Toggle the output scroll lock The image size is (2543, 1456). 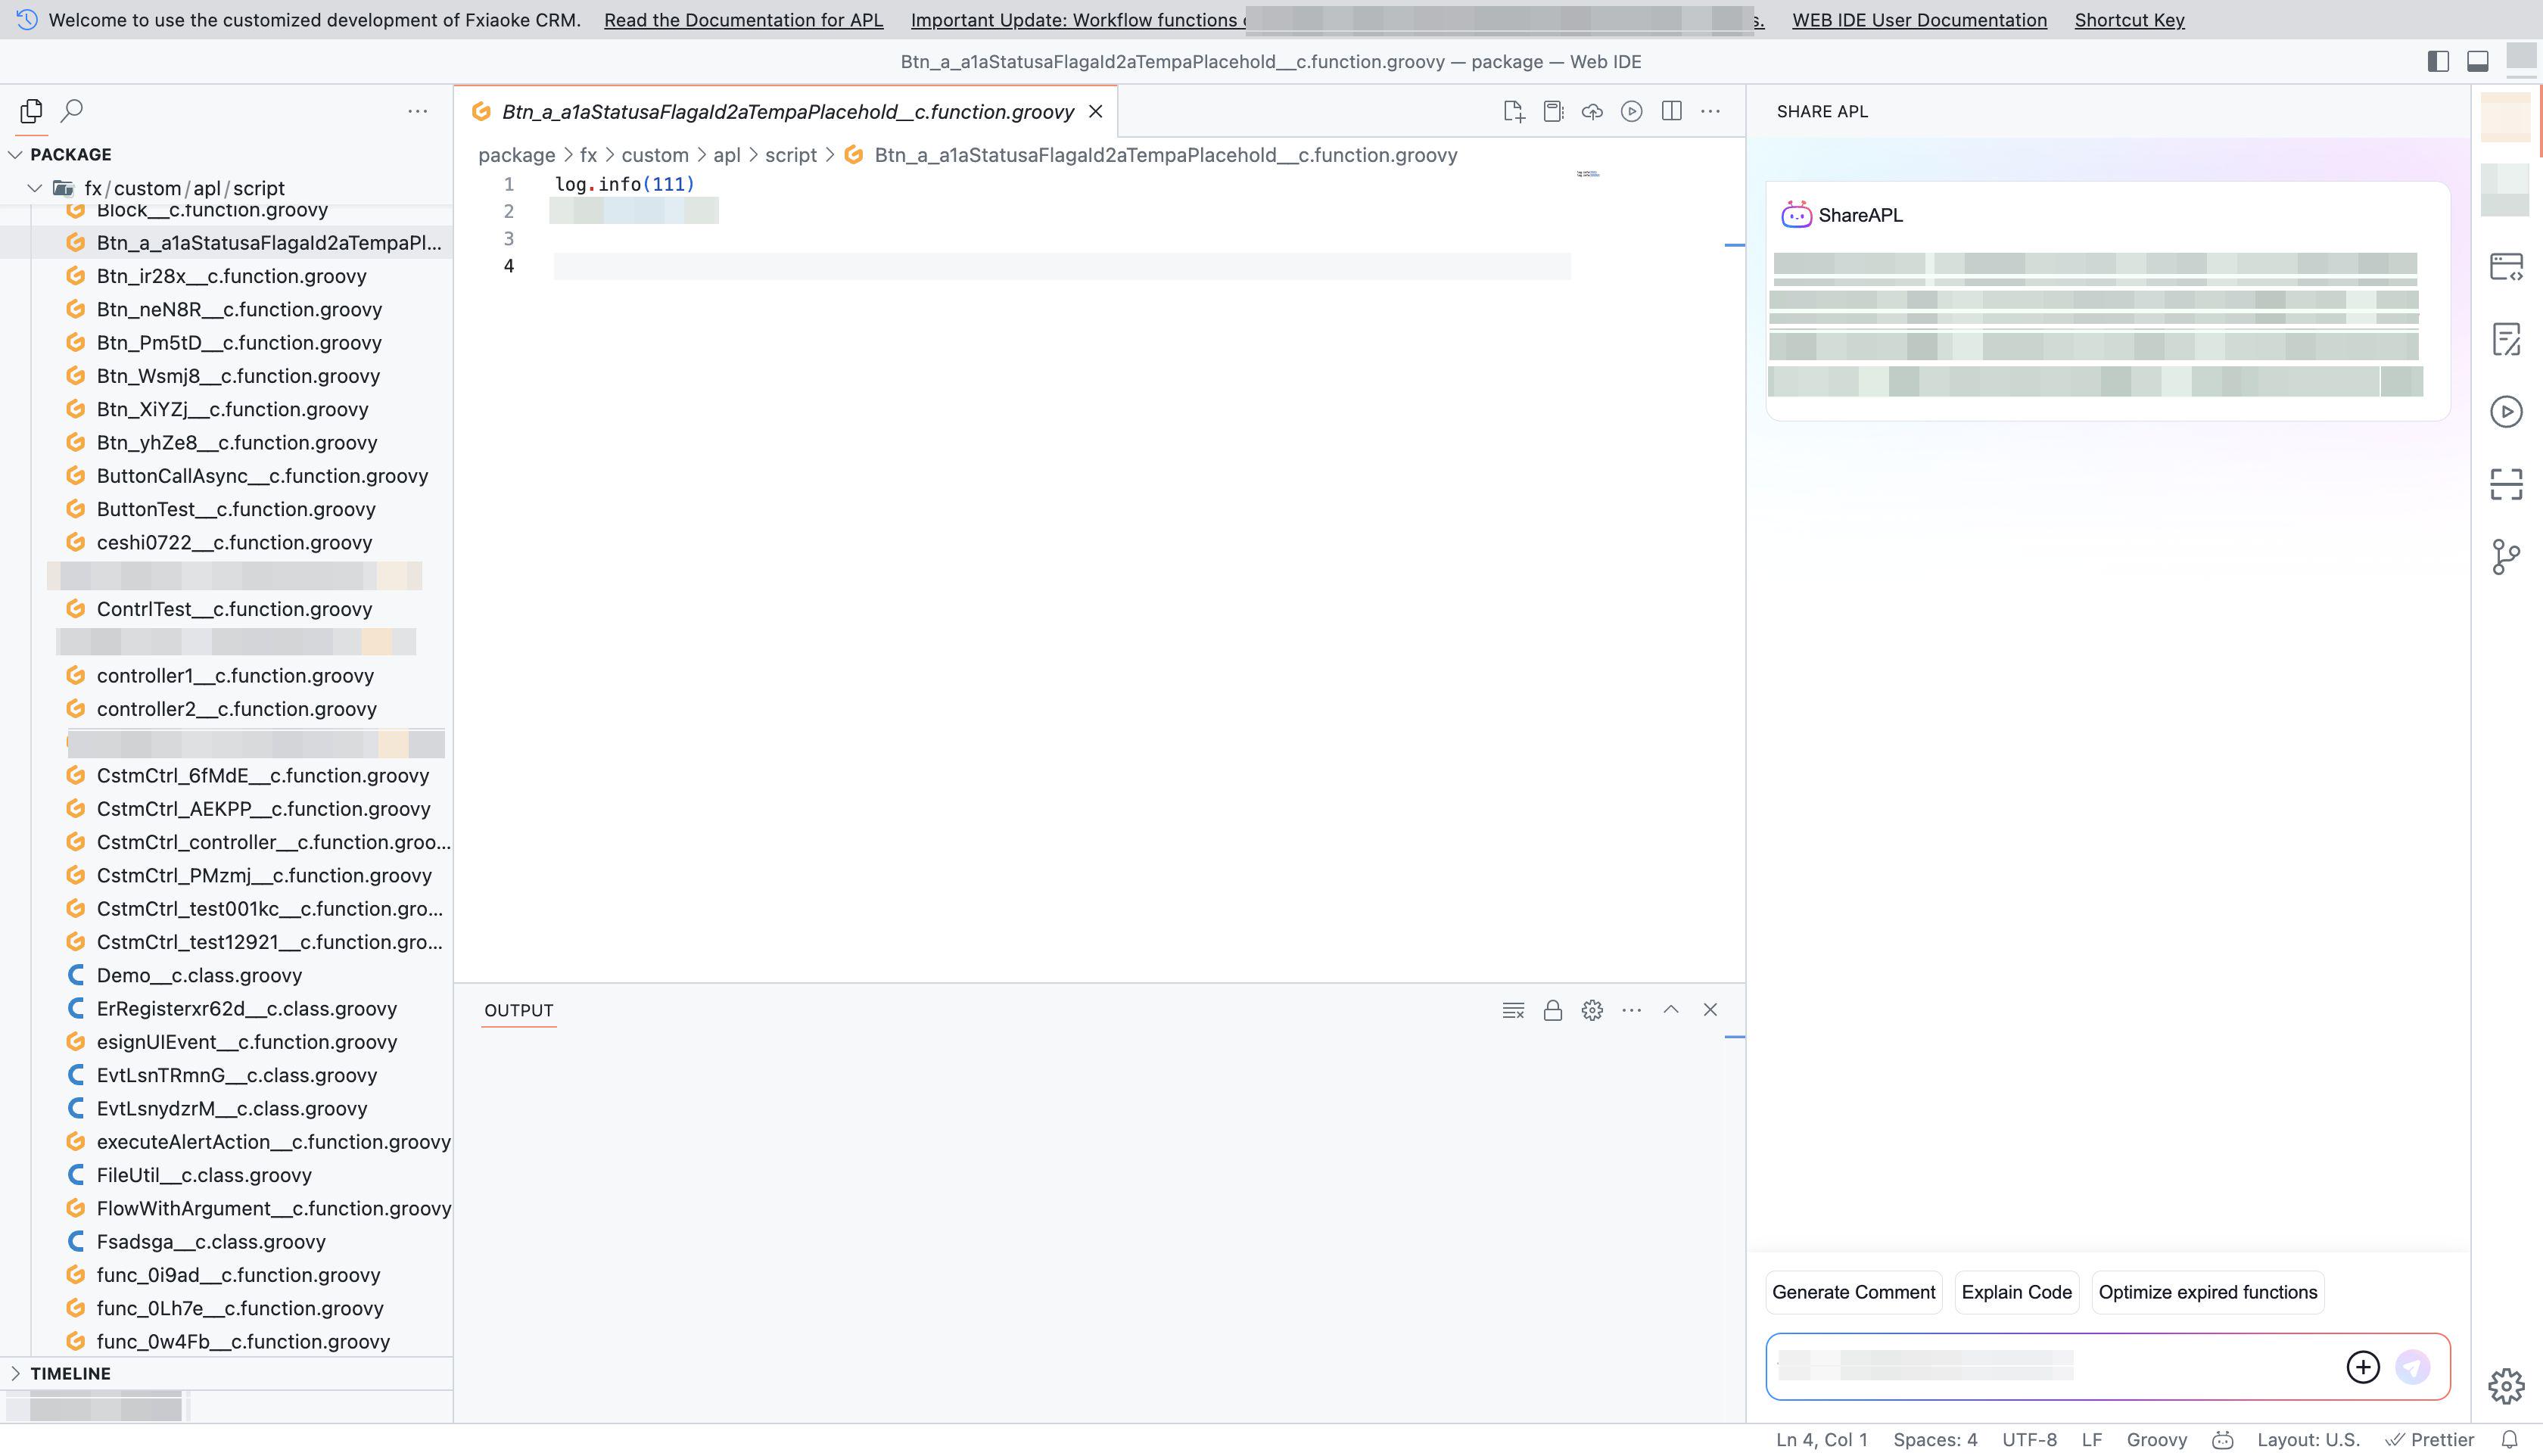1552,1010
